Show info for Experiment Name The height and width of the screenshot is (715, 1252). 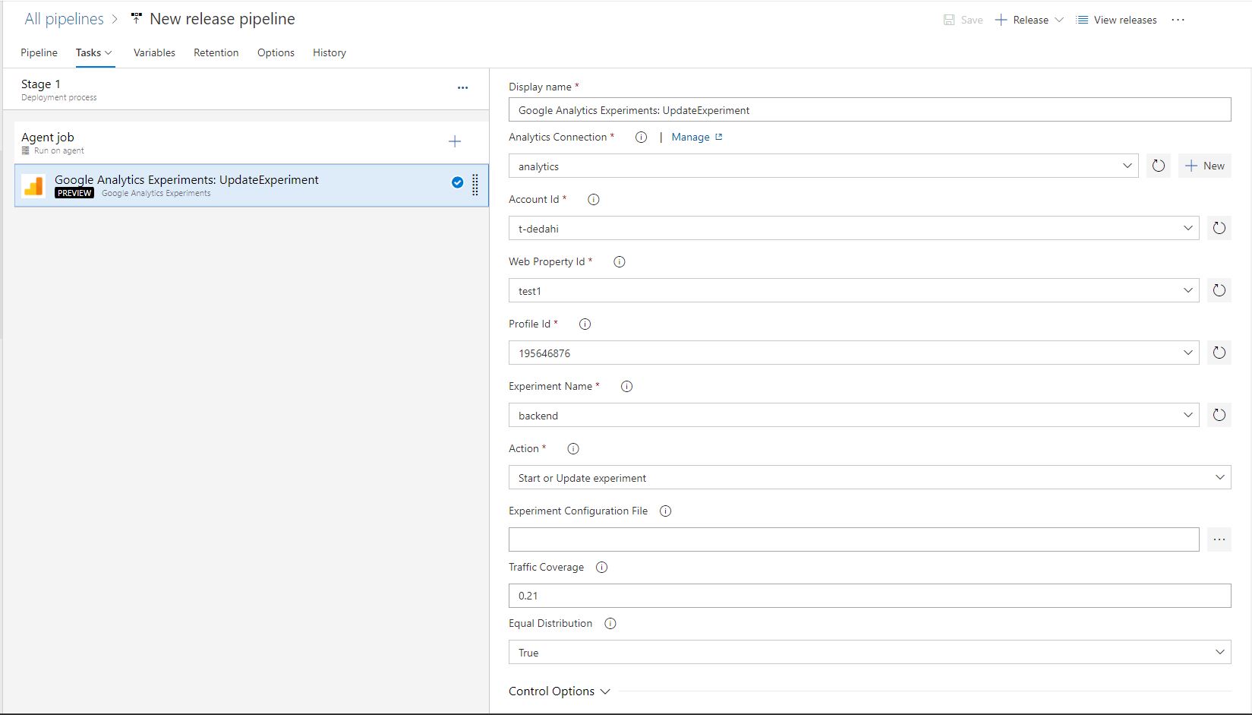[626, 387]
